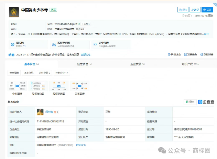The height and width of the screenshot is (159, 217).
Task: Click the 附近企业 link in address row
Action: click(x=80, y=145)
